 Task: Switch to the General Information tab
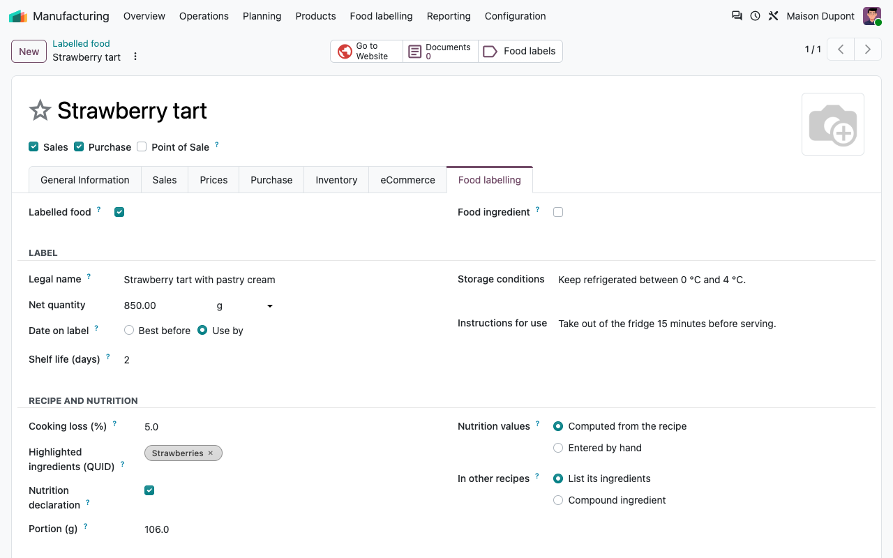(85, 180)
